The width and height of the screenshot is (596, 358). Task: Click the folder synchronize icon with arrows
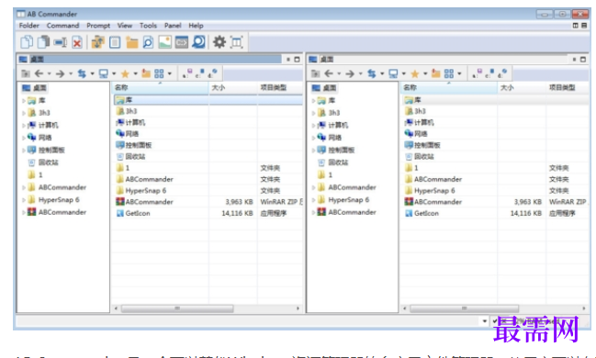[98, 42]
